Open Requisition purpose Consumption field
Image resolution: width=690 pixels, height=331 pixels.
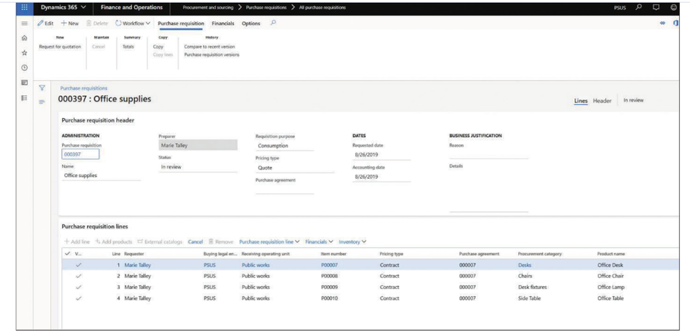click(284, 146)
